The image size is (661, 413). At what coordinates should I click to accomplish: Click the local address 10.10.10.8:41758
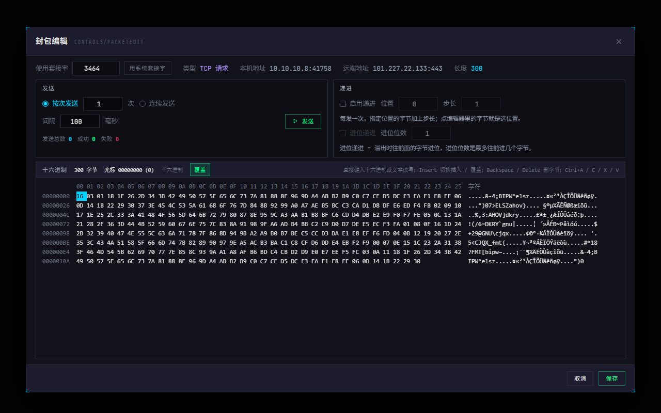coord(301,68)
